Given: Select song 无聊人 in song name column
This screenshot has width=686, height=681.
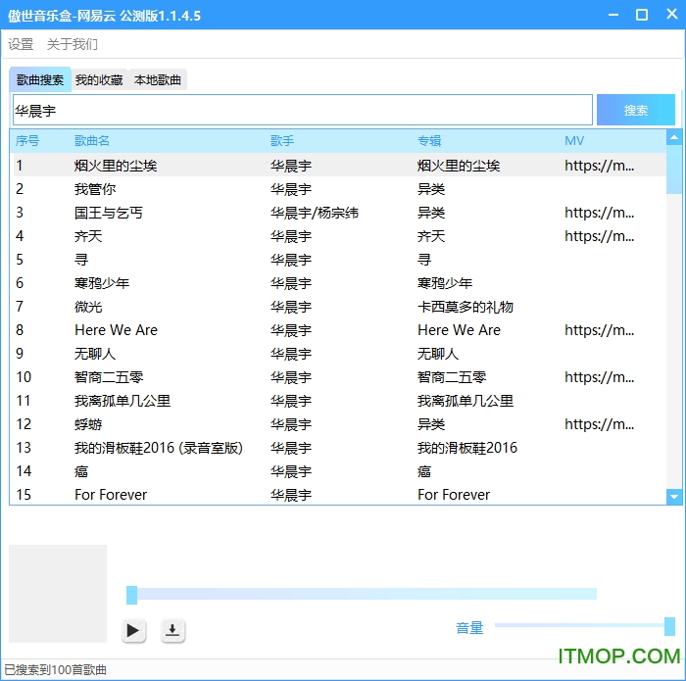Looking at the screenshot, I should pos(95,354).
